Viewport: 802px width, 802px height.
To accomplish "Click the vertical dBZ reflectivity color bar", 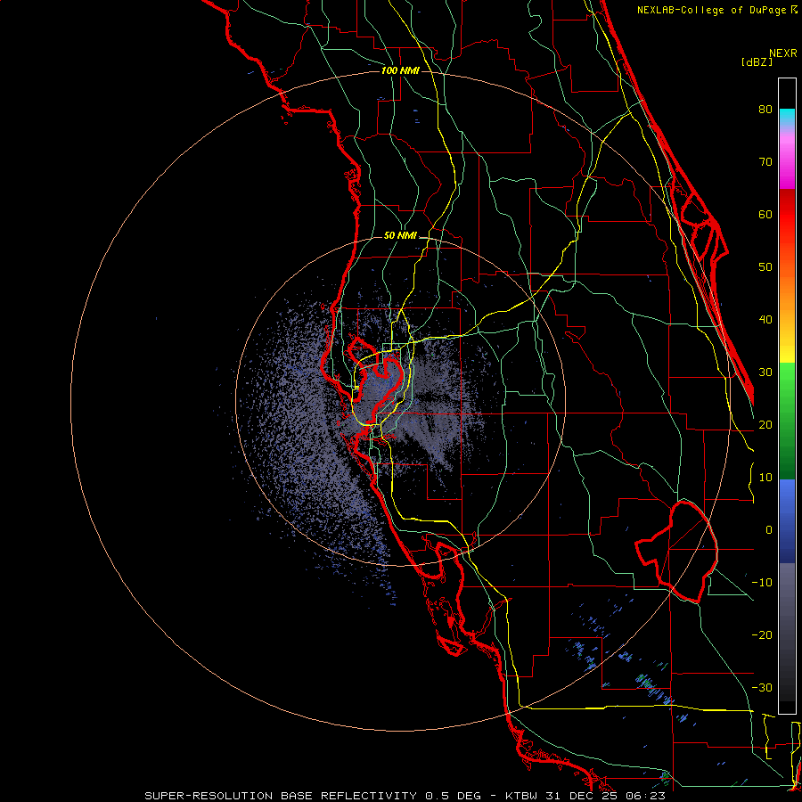I will (x=787, y=396).
